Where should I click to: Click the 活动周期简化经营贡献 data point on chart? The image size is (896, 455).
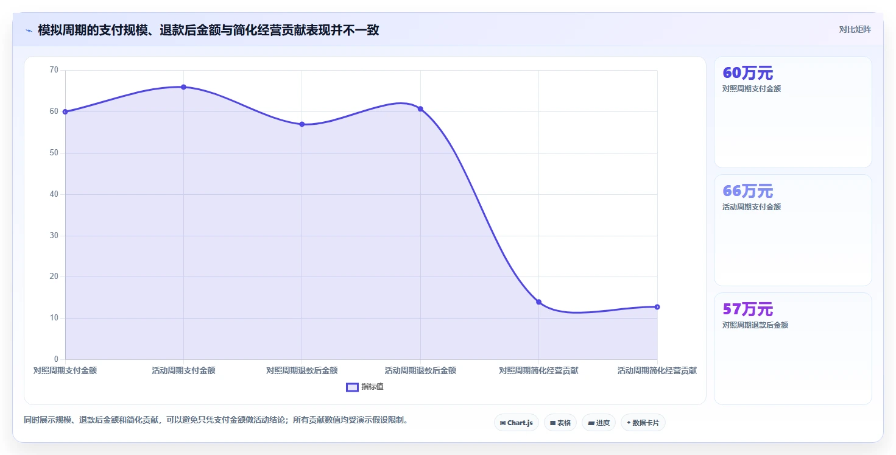pyautogui.click(x=657, y=307)
